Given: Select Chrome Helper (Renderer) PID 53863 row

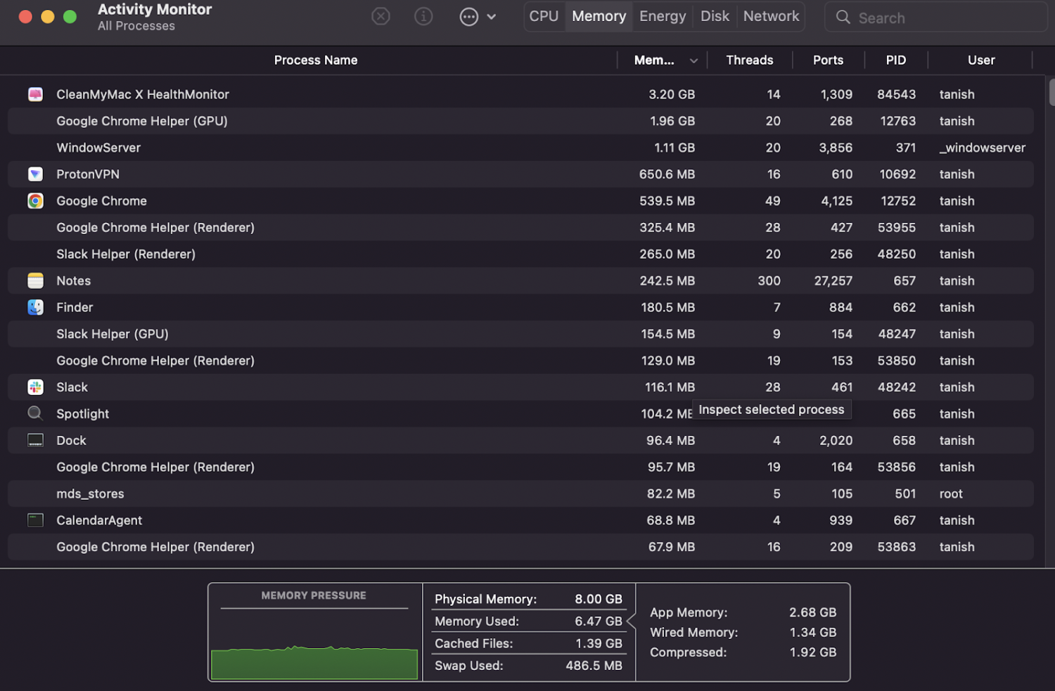Looking at the screenshot, I should [520, 547].
